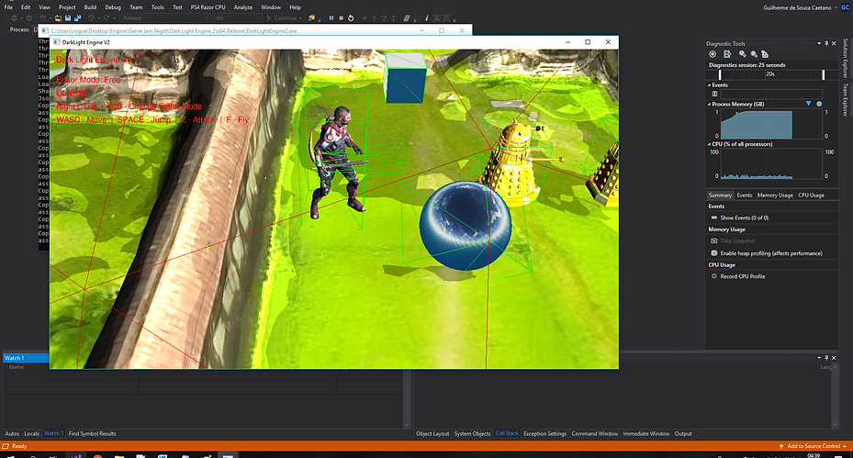This screenshot has width=853, height=458.
Task: Switch to the Memory Usage tab
Action: coord(775,195)
